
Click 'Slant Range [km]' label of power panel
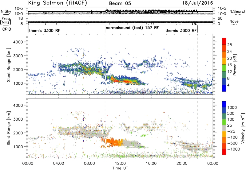point(9,65)
